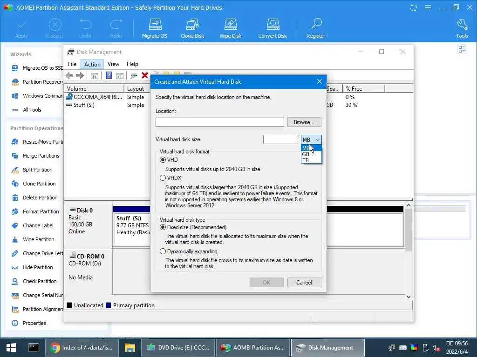Click Cancel in the VHD dialog
The image size is (477, 357).
304,283
